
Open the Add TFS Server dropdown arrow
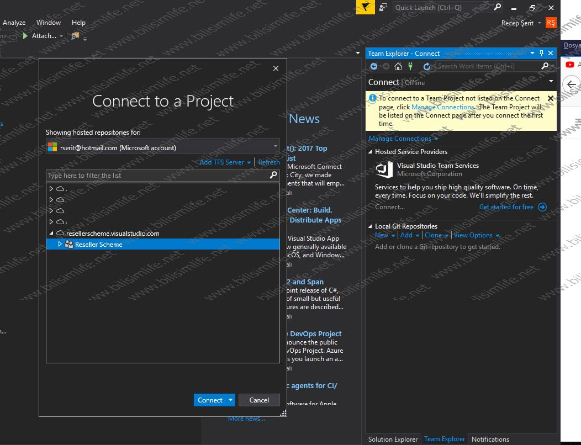tap(249, 163)
